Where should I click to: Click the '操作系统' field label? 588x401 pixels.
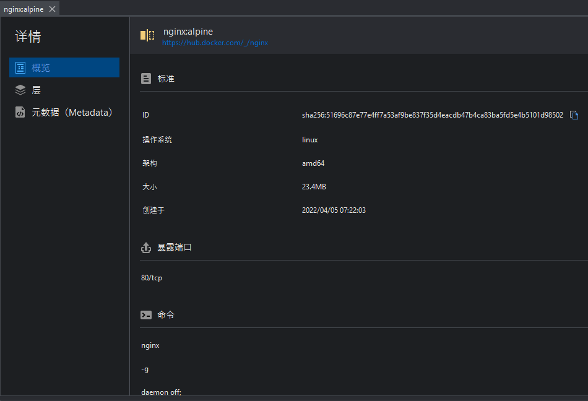click(157, 140)
